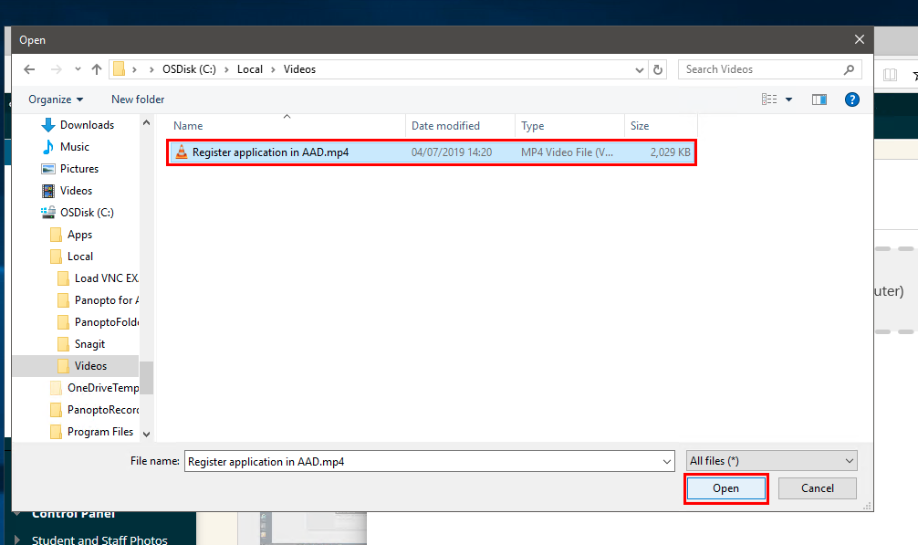Click the OSDisk drive icon
Image resolution: width=918 pixels, height=545 pixels.
click(x=48, y=213)
